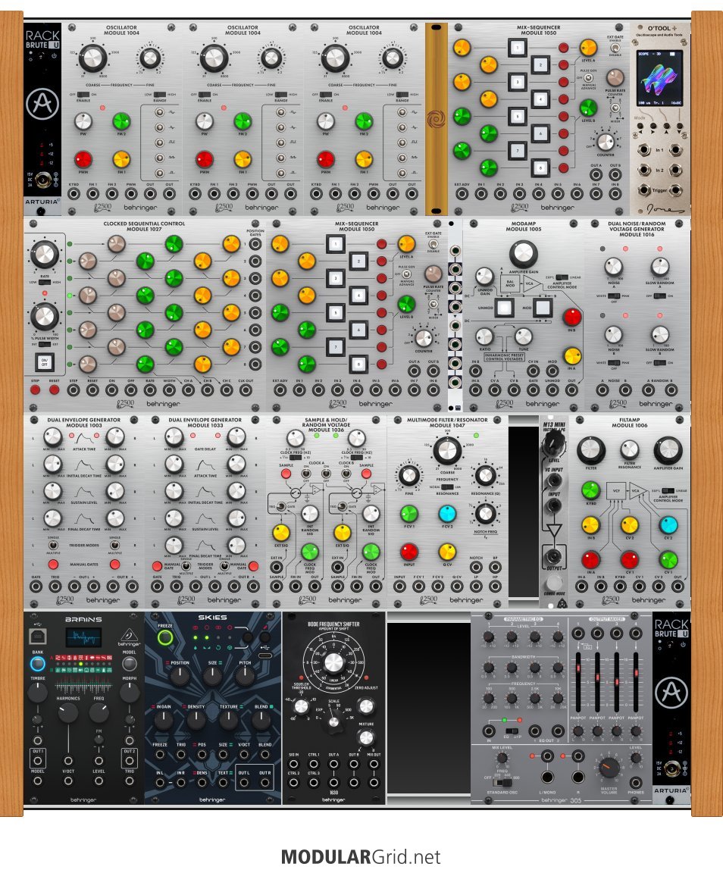Click the blue BANK button on the Brains module

pos(37,664)
